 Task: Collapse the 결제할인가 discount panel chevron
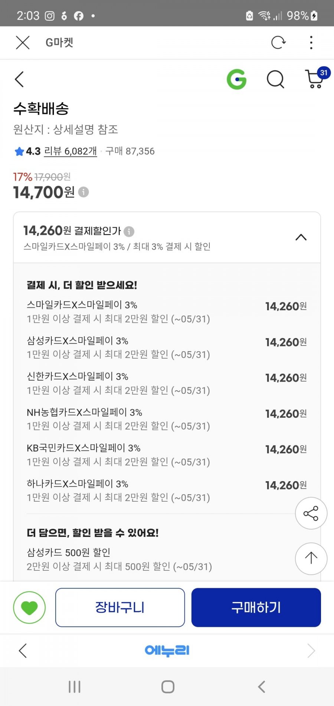pyautogui.click(x=301, y=237)
